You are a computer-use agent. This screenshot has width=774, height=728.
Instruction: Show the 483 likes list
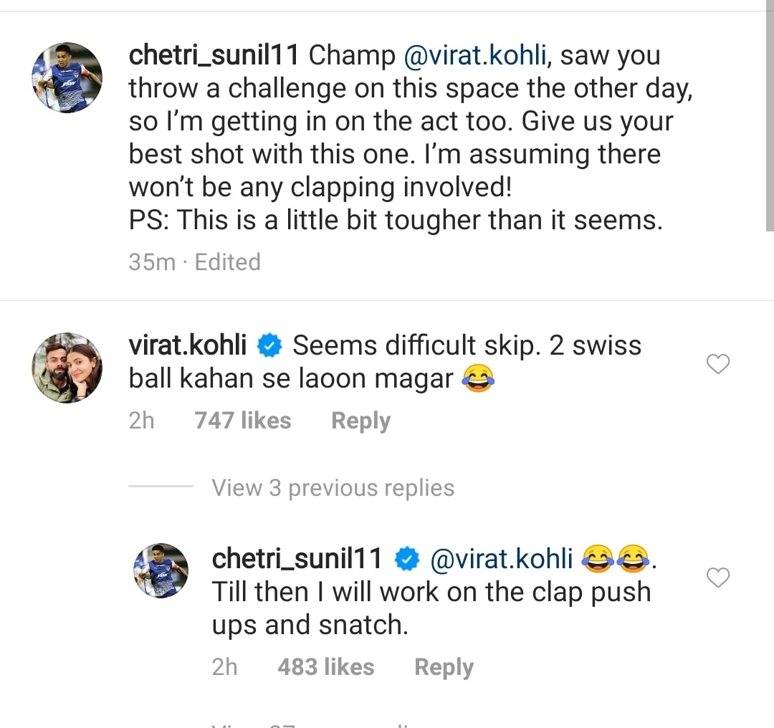point(325,667)
